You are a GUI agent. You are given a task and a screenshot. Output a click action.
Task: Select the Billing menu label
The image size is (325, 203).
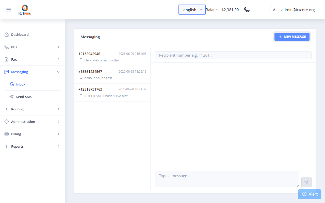click(16, 134)
